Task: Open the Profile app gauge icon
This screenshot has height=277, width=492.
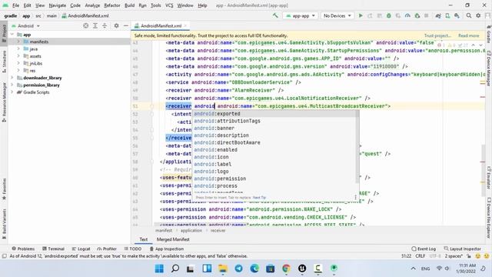Action: [407, 15]
